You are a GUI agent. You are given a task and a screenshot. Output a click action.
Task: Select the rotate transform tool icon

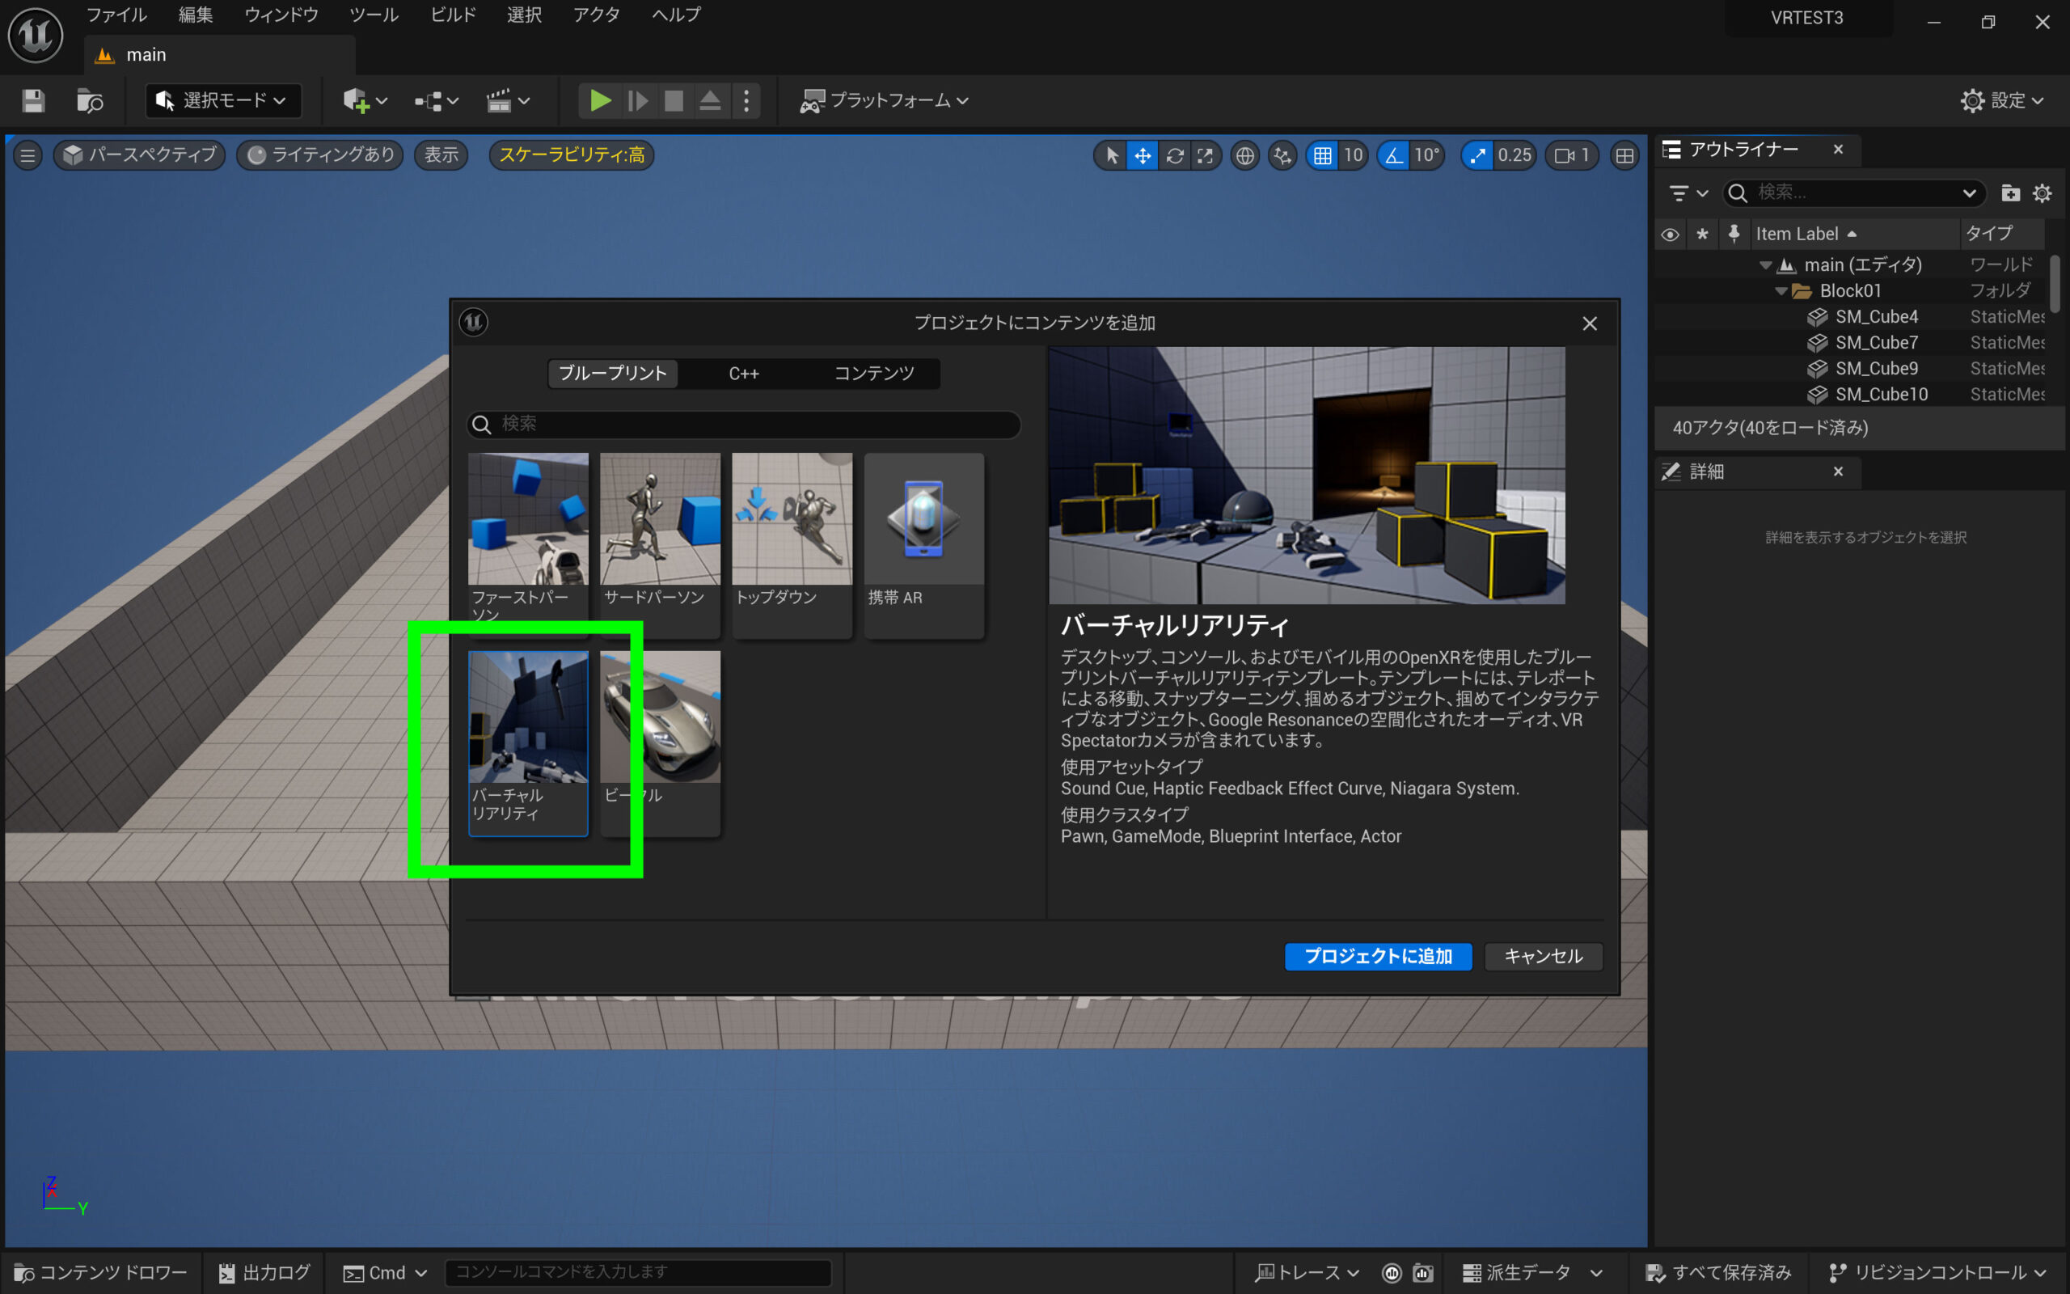[x=1174, y=155]
